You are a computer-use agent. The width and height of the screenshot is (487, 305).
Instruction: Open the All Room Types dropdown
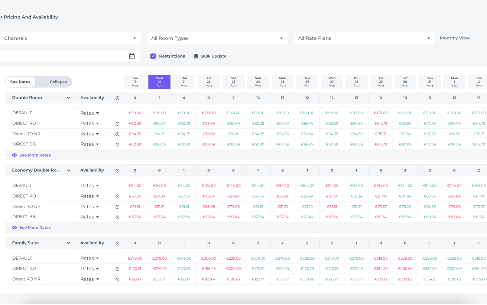(217, 38)
